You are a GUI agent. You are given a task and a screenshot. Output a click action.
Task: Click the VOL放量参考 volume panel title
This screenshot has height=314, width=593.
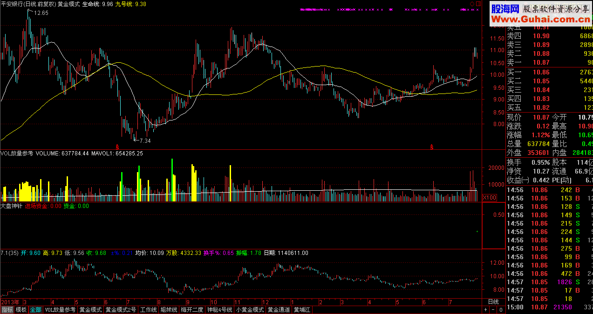pos(17,153)
